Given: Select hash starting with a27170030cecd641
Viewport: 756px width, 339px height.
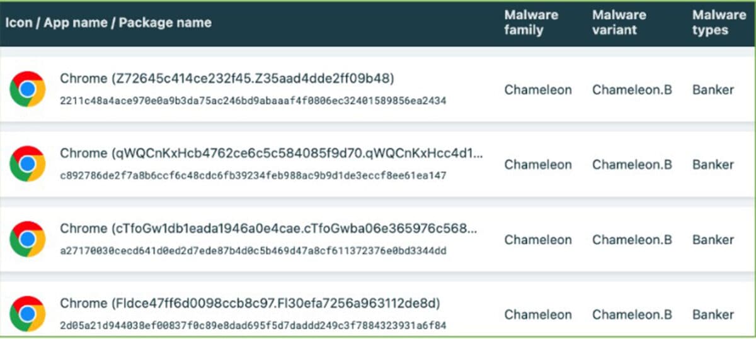Looking at the screenshot, I should pyautogui.click(x=253, y=251).
